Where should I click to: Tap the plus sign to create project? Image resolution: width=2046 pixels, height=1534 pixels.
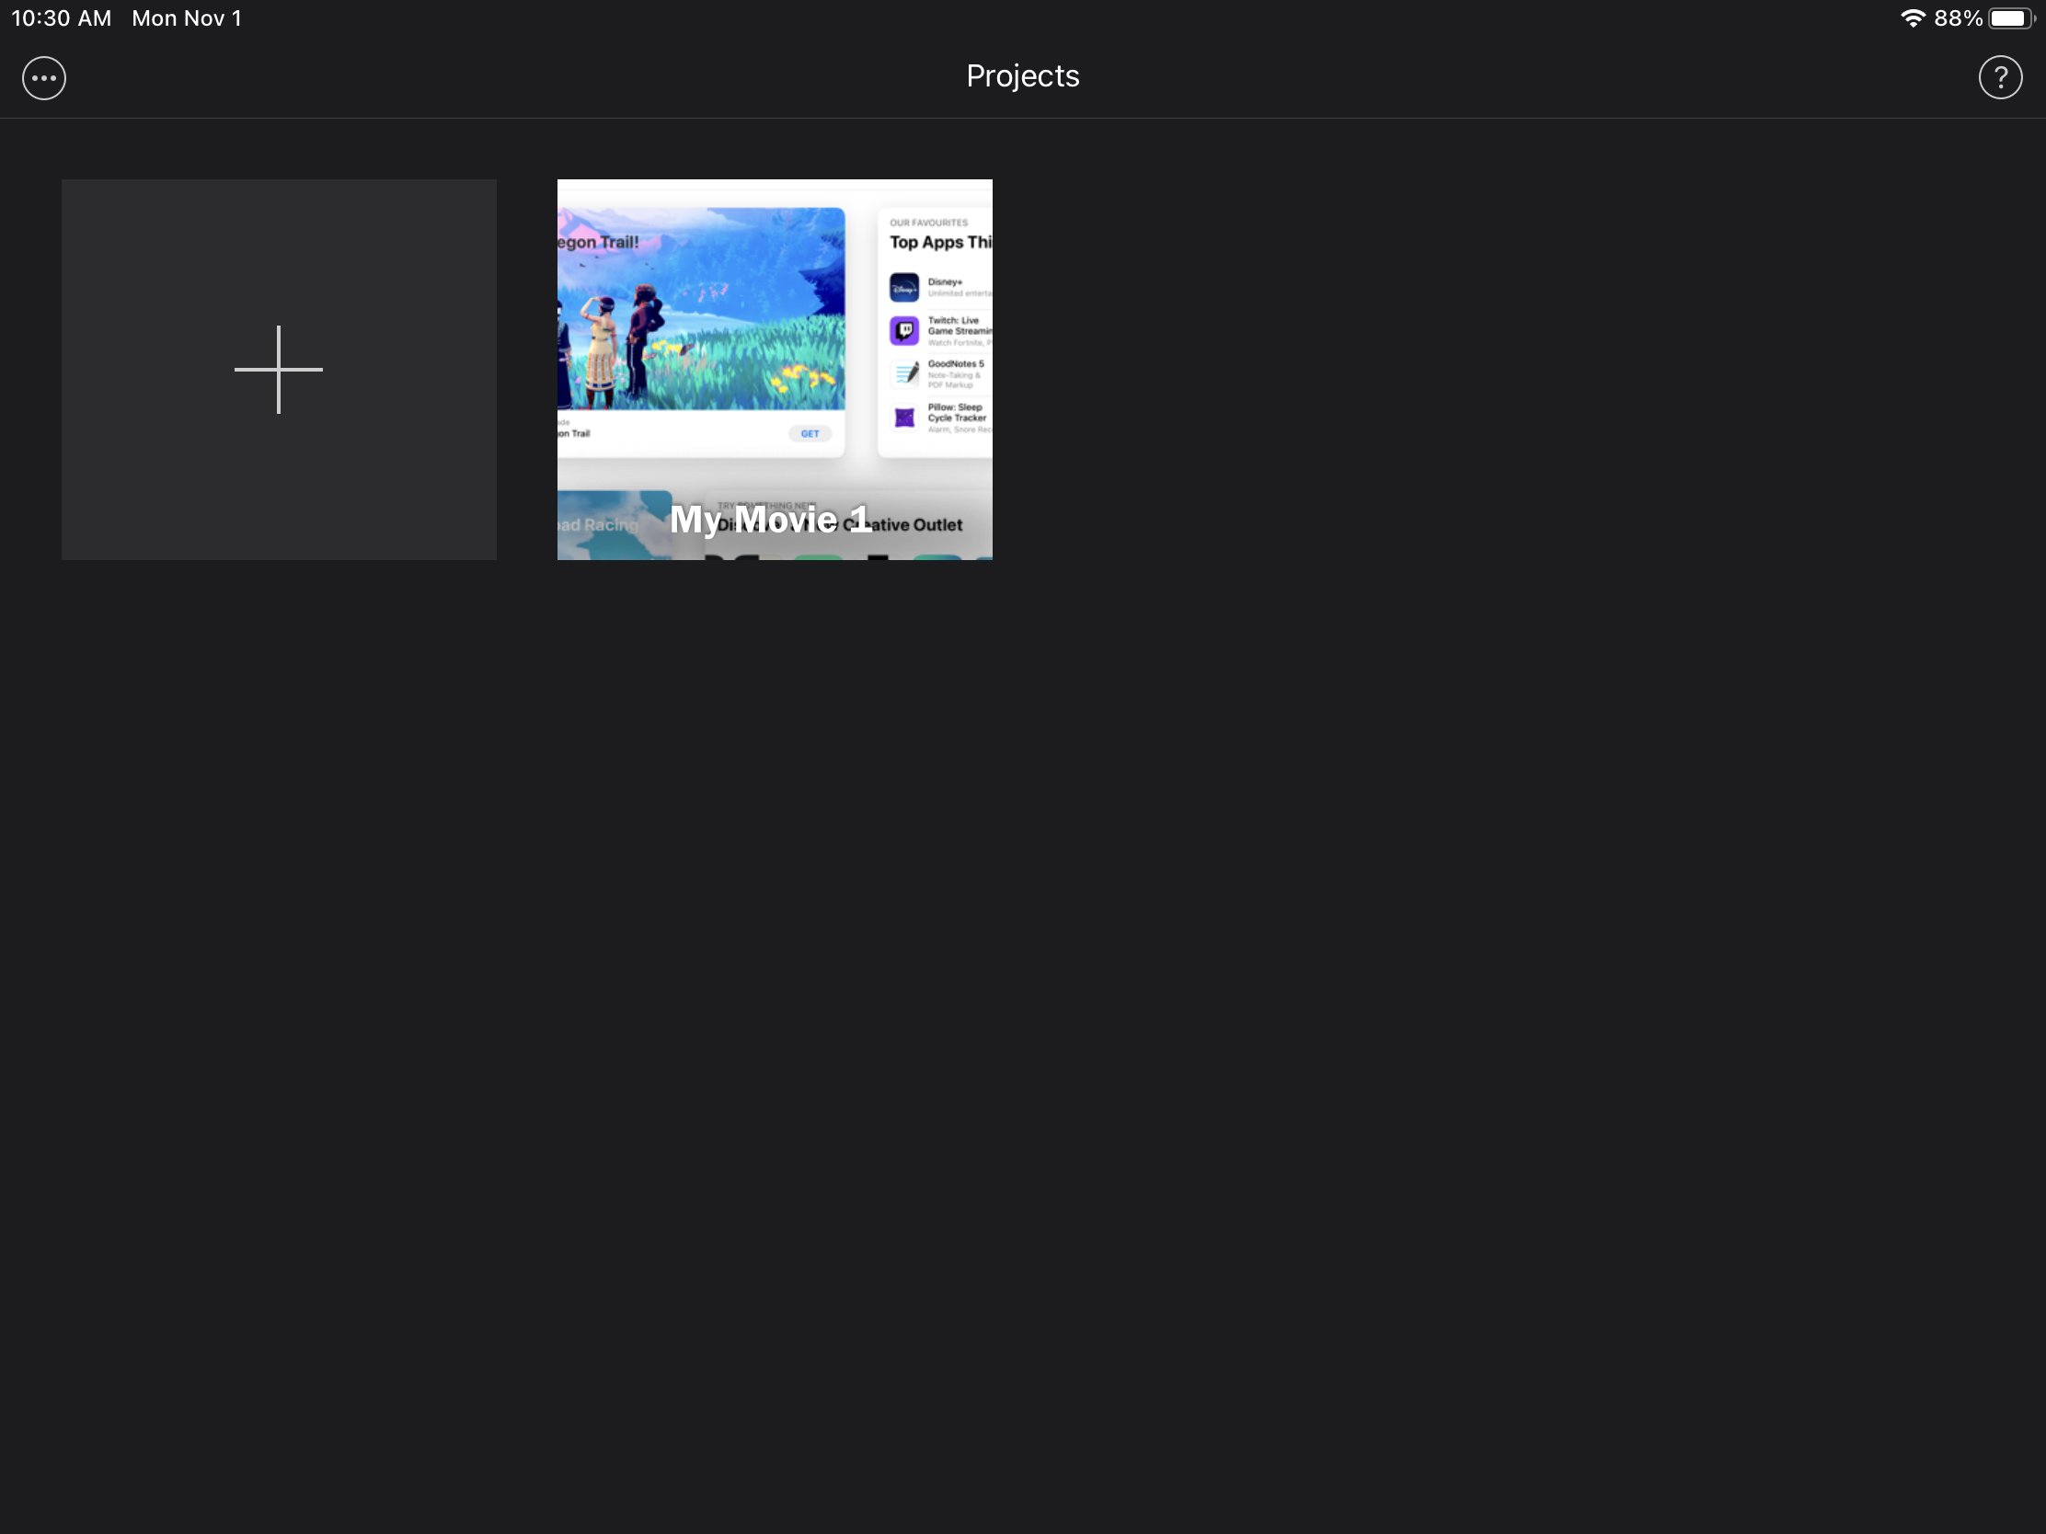click(279, 369)
